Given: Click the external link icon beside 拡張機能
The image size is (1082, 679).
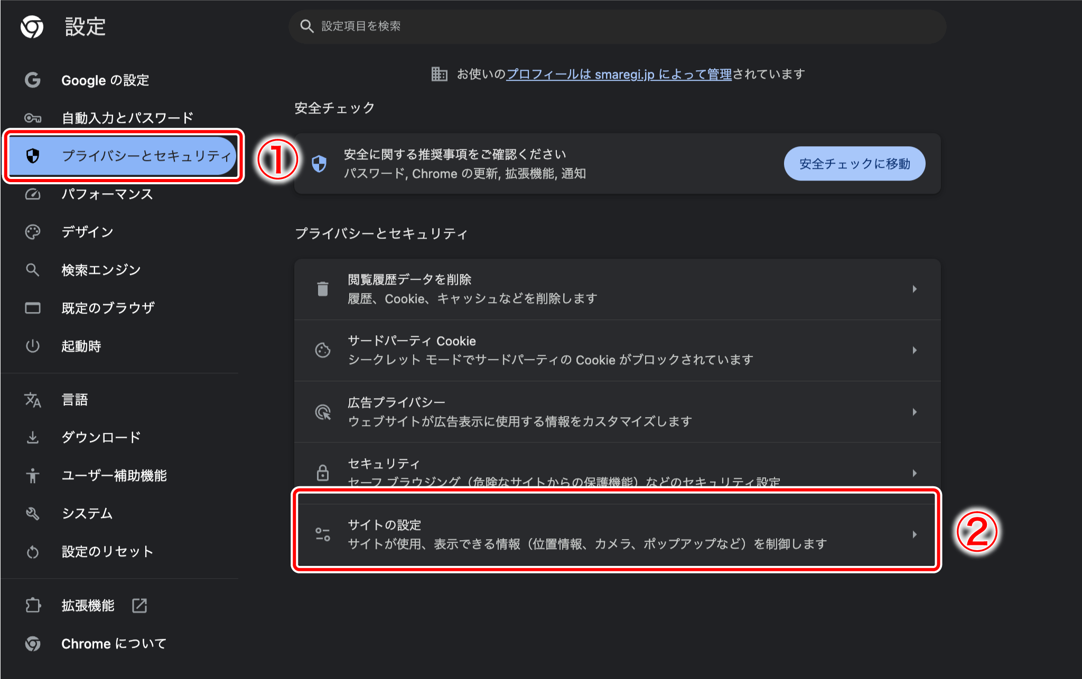Looking at the screenshot, I should coord(139,606).
